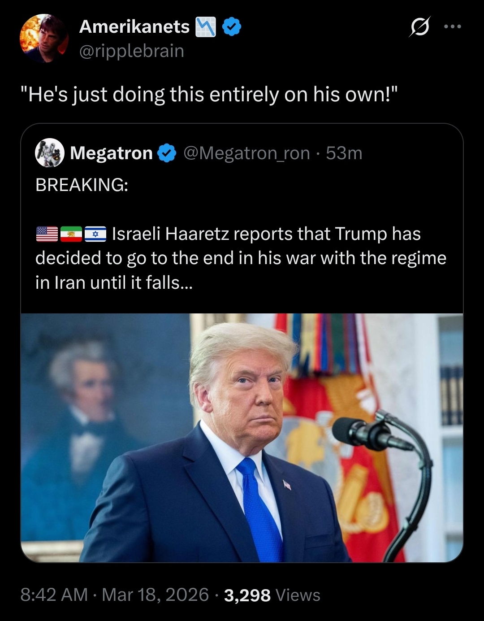Open the quoted post's 53m timestamp
Viewport: 484px width, 621px height.
point(344,153)
